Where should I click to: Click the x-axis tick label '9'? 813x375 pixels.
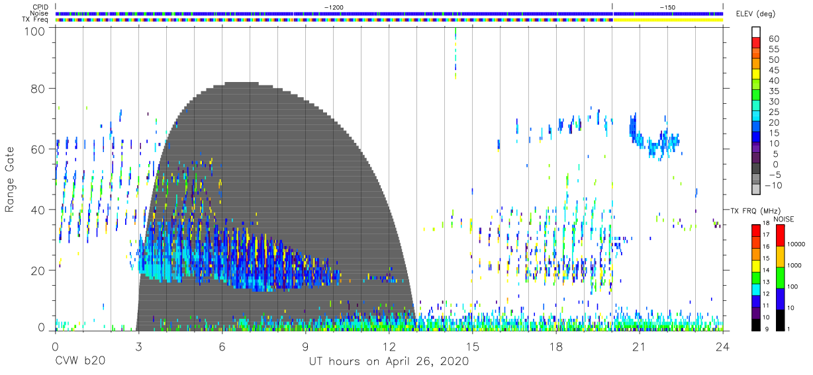pos(305,347)
